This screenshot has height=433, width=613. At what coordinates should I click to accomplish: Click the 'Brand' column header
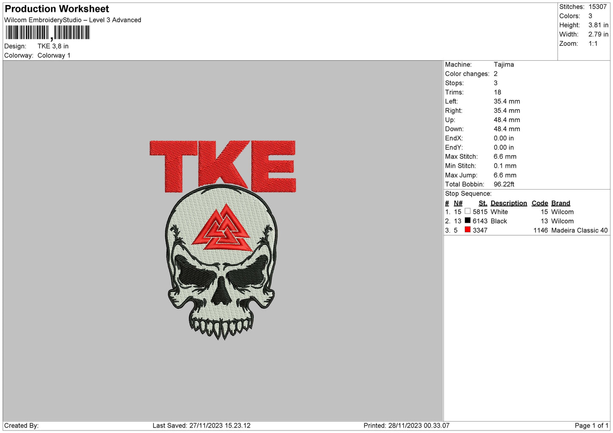(560, 203)
